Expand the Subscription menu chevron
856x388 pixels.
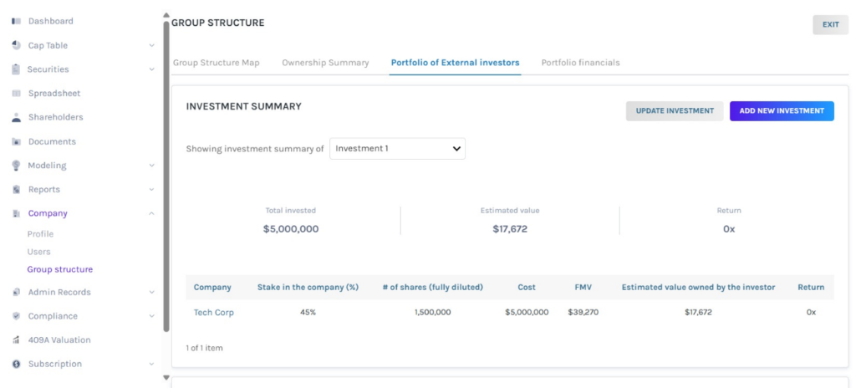pyautogui.click(x=152, y=364)
